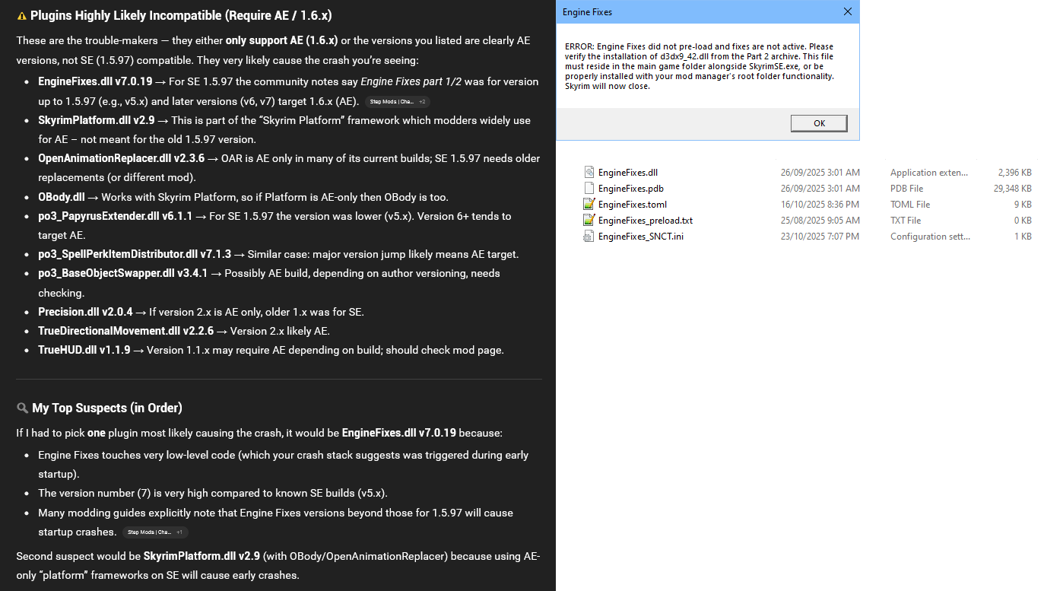Viewport: 1044px width, 591px height.
Task: Click the EngineFixes_preload.txt file name
Action: [646, 221]
